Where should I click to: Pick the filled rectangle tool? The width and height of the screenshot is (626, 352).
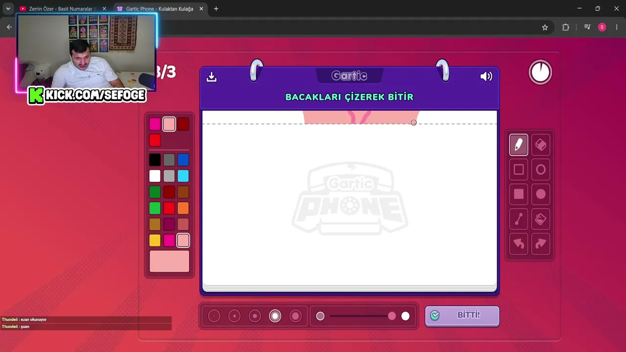pos(518,194)
